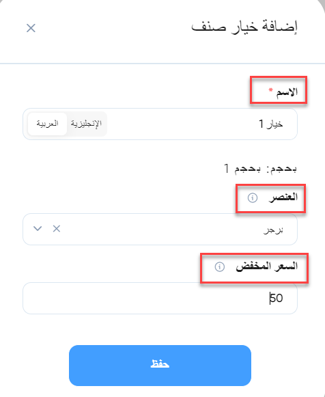Click the info icon beside العنصر
This screenshot has width=325, height=397.
252,197
